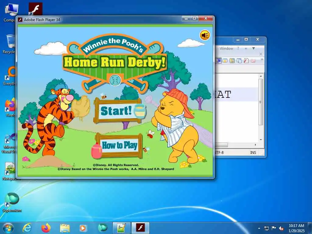This screenshot has height=234, width=312.
Task: Toggle the Function List icon in Notepad++ toolbar
Action: point(219,61)
